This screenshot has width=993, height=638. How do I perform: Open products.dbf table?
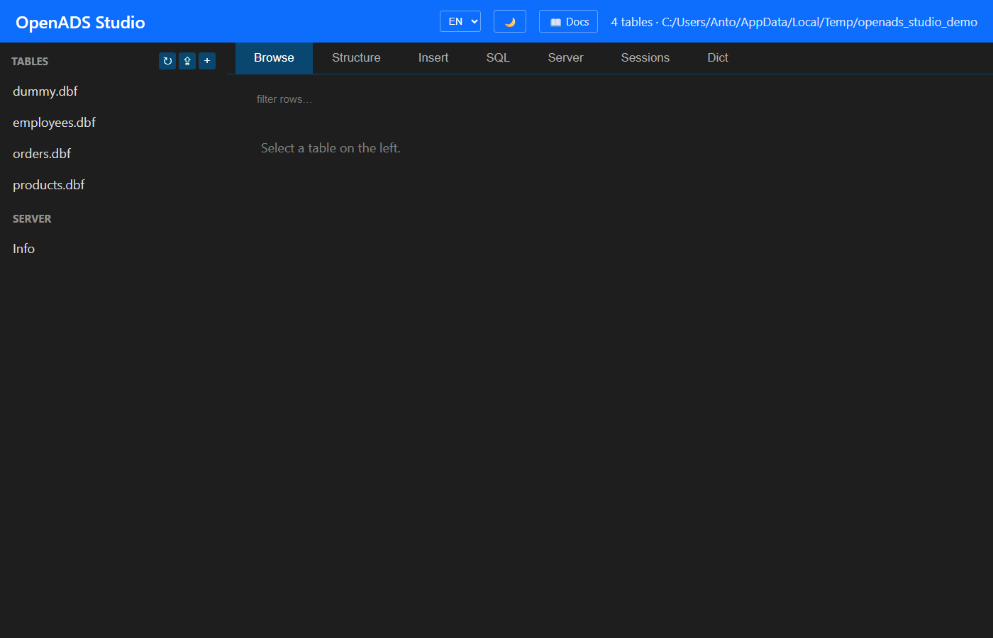point(113,185)
